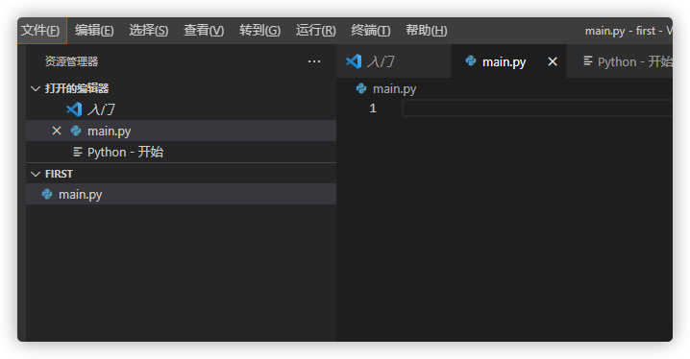Screen dimensions: 690x359
Task: Select main.py in the FIRST folder tree
Action: coord(181,194)
